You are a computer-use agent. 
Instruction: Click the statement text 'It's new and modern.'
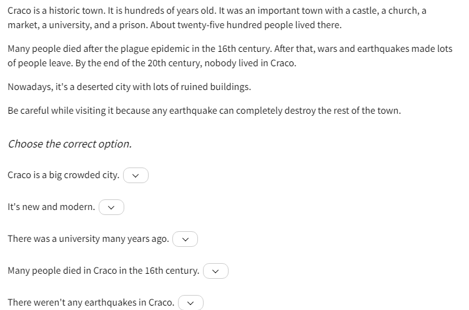[51, 207]
